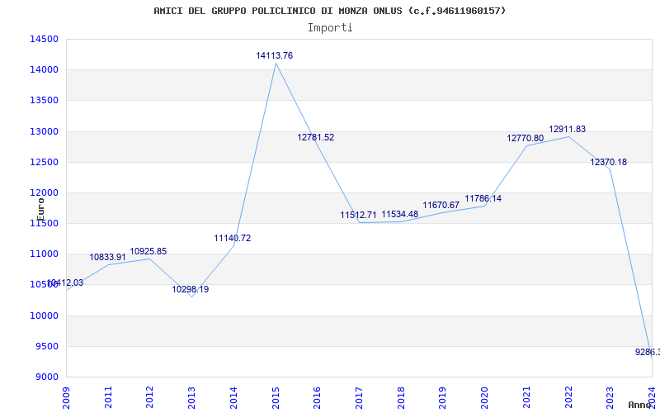660x413 pixels.
Task: Click the y-axis value 14500
Action: pos(44,39)
